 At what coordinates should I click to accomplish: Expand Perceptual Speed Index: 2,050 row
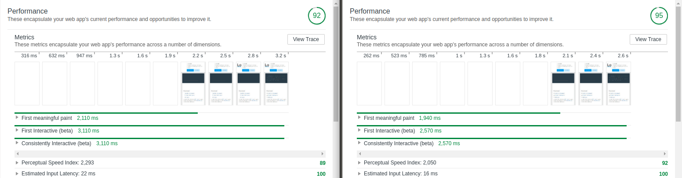359,163
